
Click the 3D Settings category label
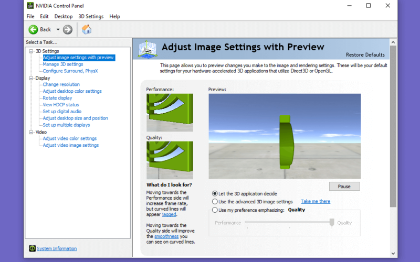tap(47, 51)
